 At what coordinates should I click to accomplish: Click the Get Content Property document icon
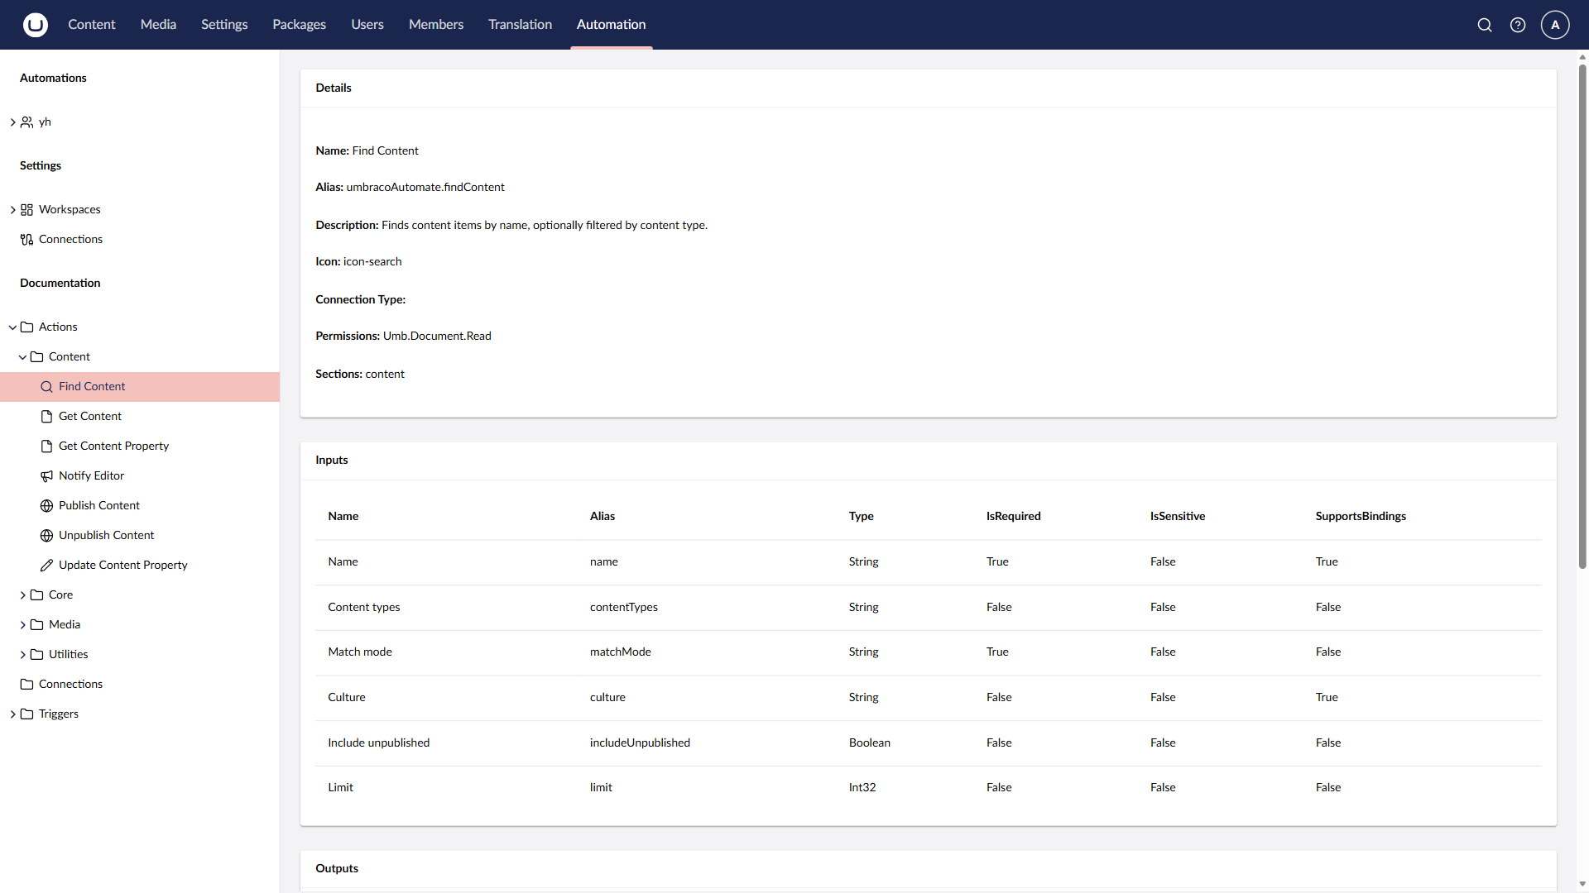[x=47, y=446]
